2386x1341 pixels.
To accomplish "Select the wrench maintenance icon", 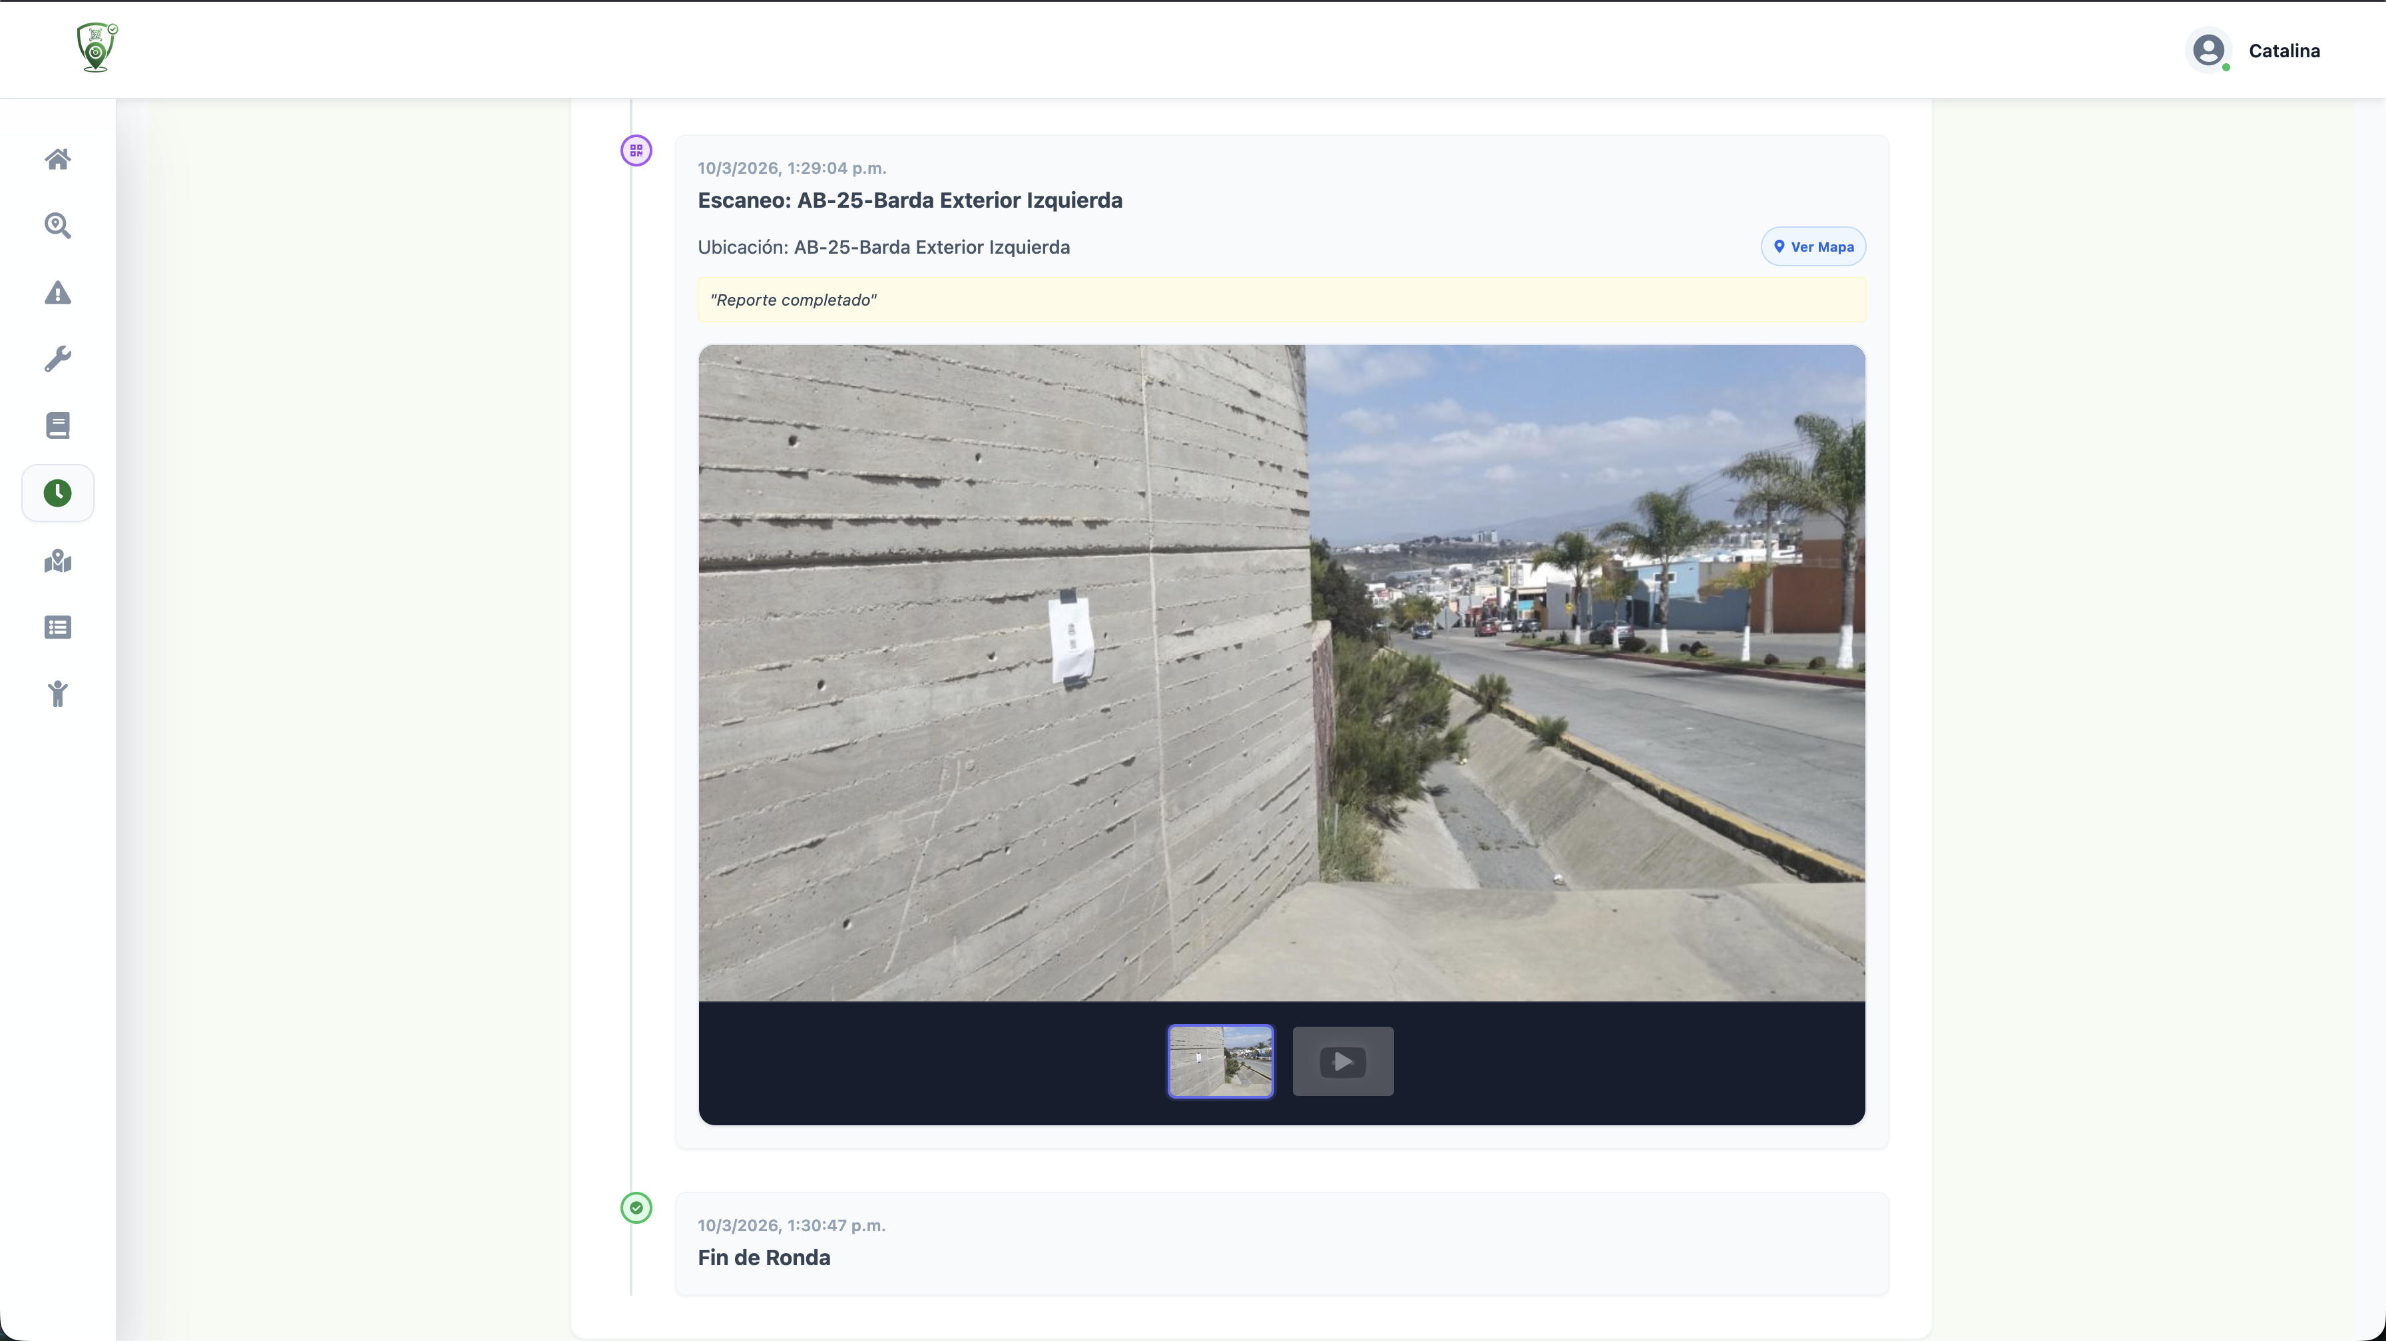I will tap(57, 360).
